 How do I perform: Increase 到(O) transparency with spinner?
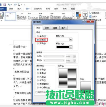pyautogui.click(x=75, y=60)
